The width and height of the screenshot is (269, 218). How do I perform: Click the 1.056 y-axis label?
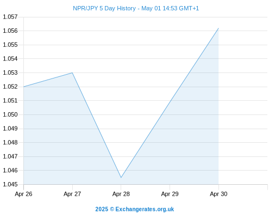(10, 31)
